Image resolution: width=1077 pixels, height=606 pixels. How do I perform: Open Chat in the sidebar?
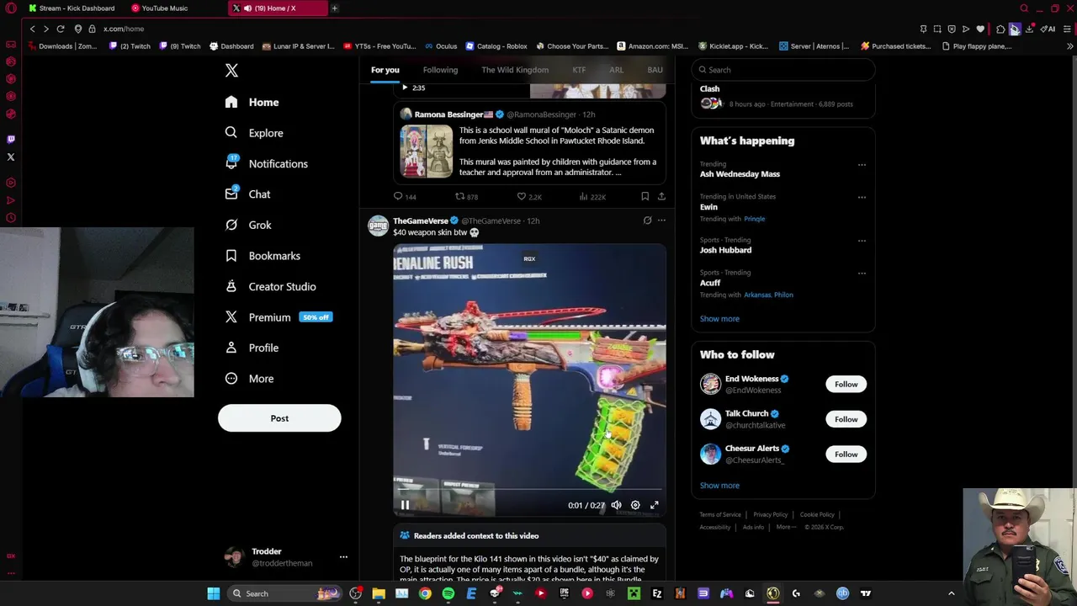247,194
